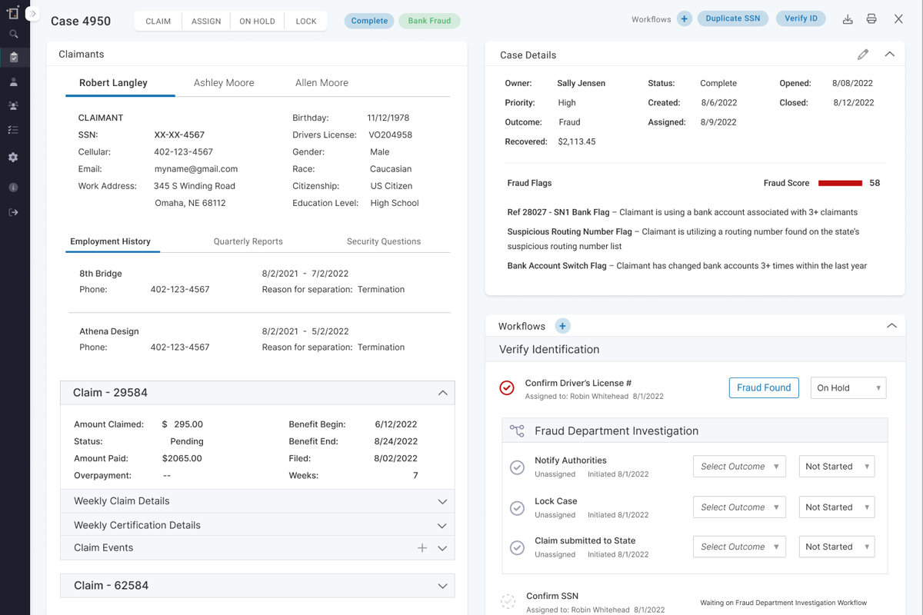Click the Fraud Found button
This screenshot has width=923, height=615.
[x=764, y=388]
